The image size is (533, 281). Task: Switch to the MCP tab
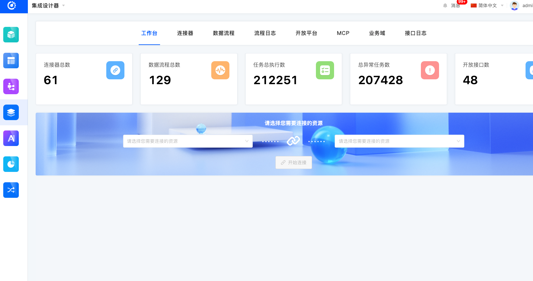343,33
